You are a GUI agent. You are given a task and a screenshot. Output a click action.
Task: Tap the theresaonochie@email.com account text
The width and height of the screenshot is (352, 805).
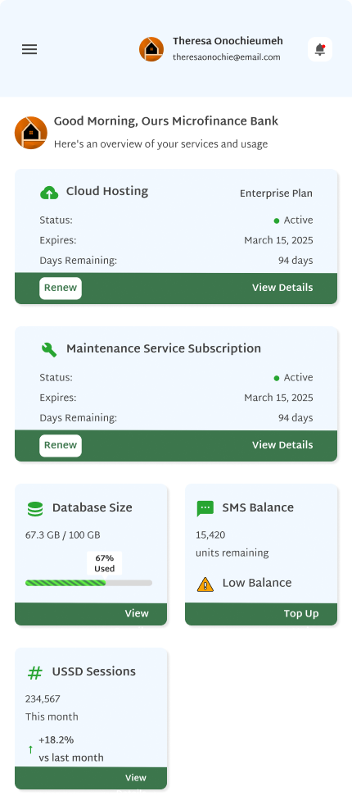[x=227, y=57]
